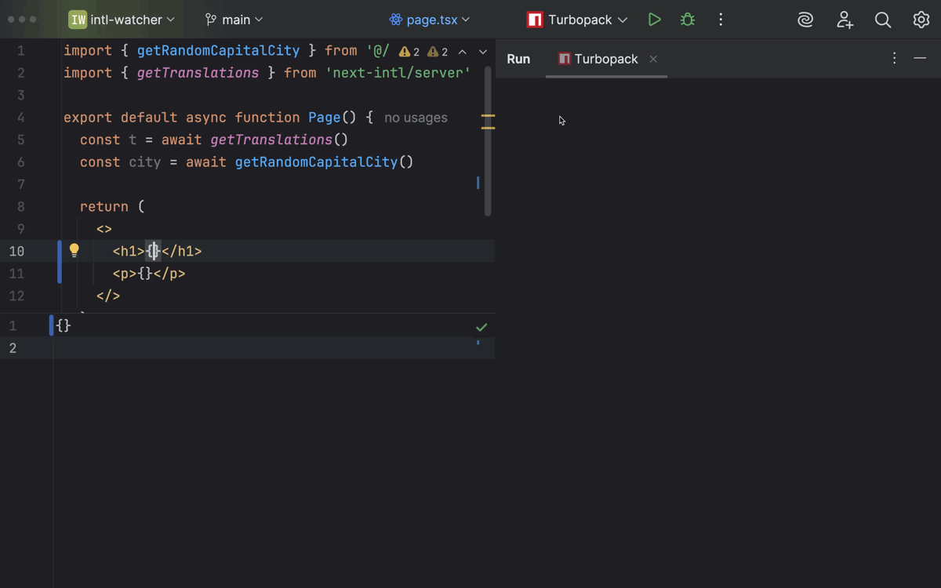Click the {} in the injected fragment editor

[64, 325]
